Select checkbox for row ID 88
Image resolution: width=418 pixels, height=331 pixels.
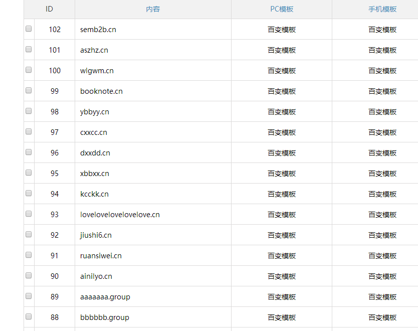(29, 317)
